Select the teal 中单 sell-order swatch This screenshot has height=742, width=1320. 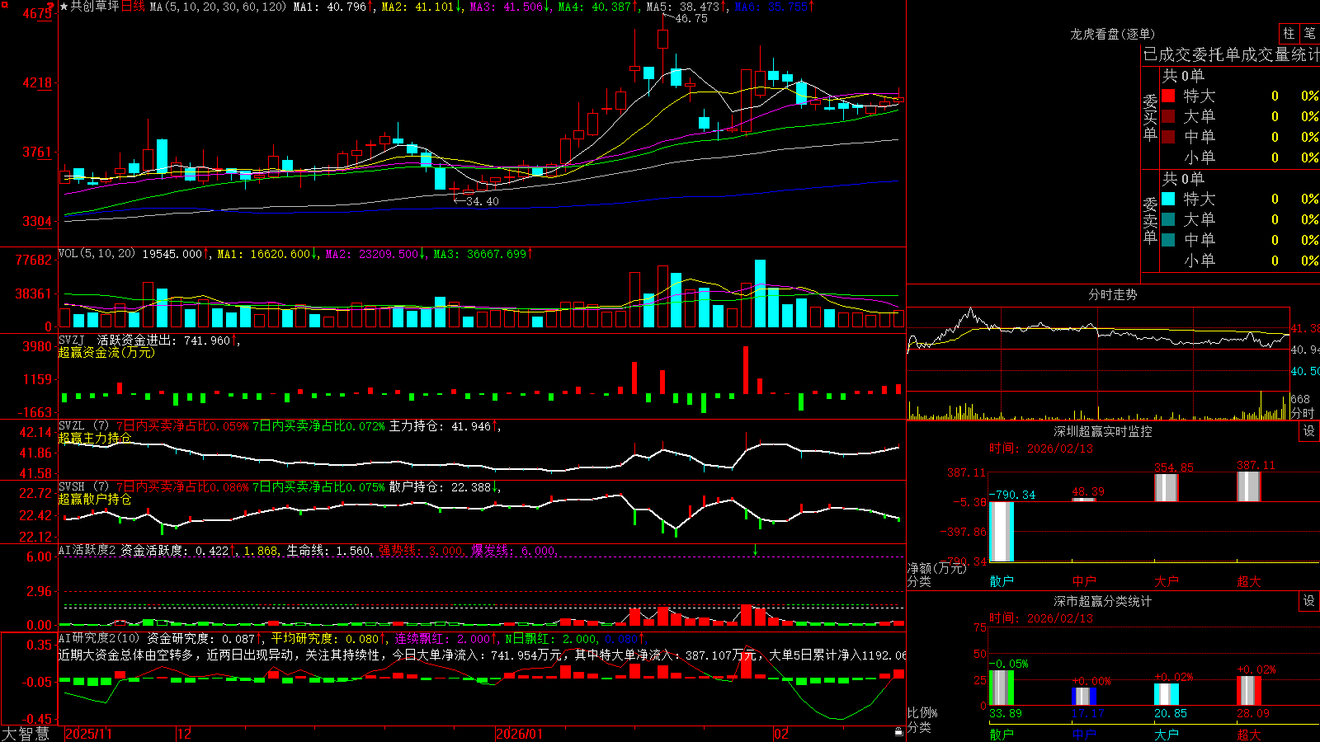1168,240
